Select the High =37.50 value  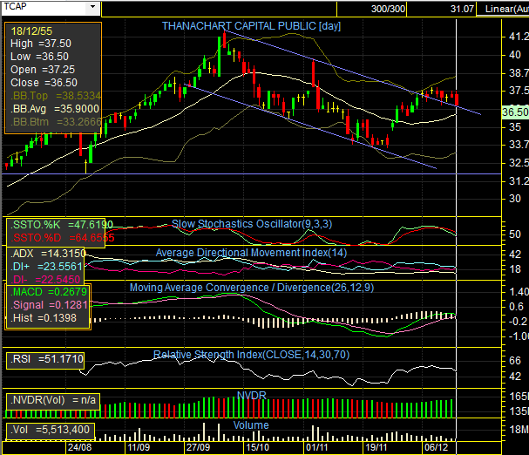[x=41, y=44]
